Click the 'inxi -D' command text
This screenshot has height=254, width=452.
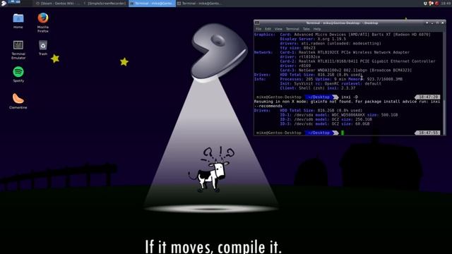point(350,97)
